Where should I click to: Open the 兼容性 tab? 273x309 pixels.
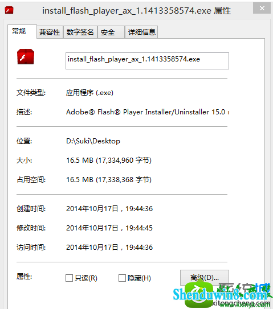50,32
